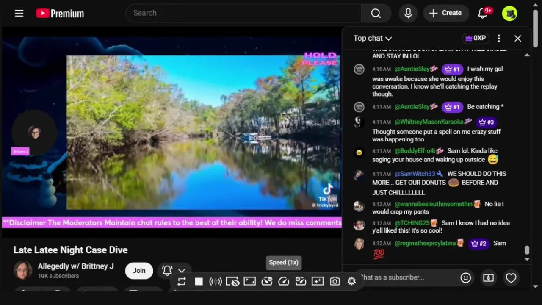This screenshot has width=542, height=305.
Task: Start voice search with microphone
Action: tap(408, 13)
